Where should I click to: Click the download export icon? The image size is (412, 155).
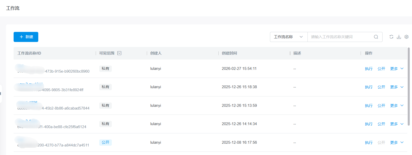coord(399,37)
